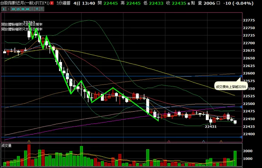
Task: Click the last green volume bar at right
Action: (235, 158)
